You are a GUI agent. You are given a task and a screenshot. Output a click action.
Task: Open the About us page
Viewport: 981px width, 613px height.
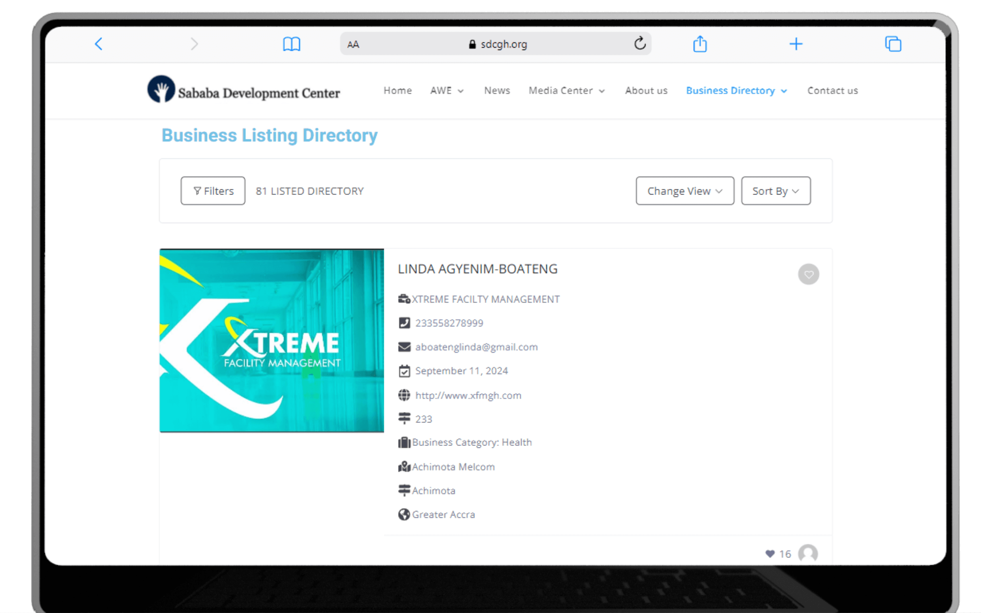[646, 90]
